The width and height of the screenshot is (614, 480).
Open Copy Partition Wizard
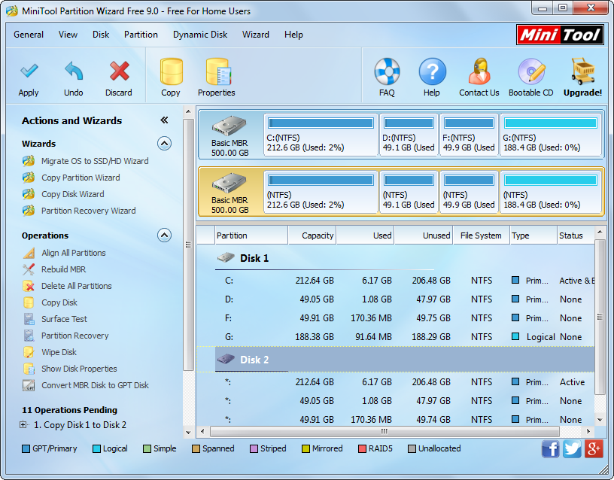point(81,178)
